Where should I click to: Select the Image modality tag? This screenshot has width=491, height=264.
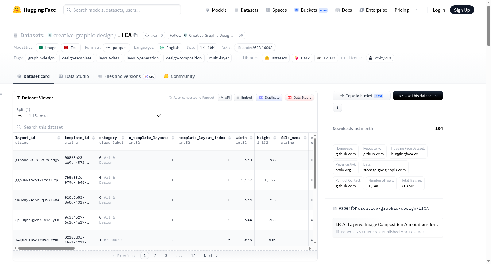(48, 48)
